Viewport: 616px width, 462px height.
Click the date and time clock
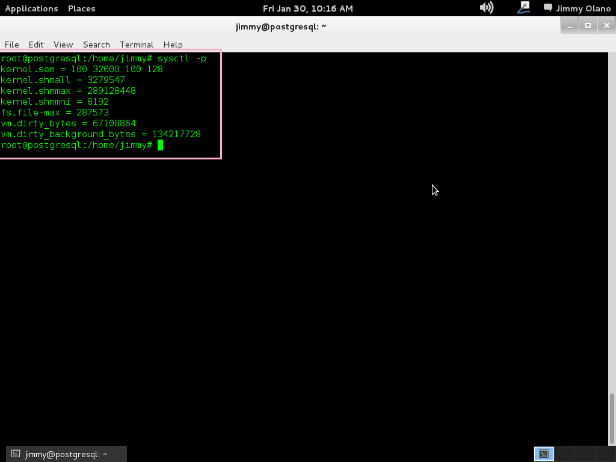[x=307, y=8]
